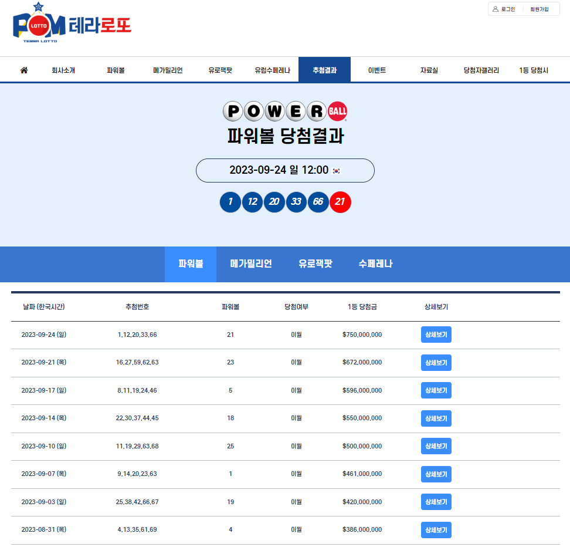This screenshot has height=547, width=570.
Task: Click numbers 4,13,35,61,69
Action: tap(137, 529)
